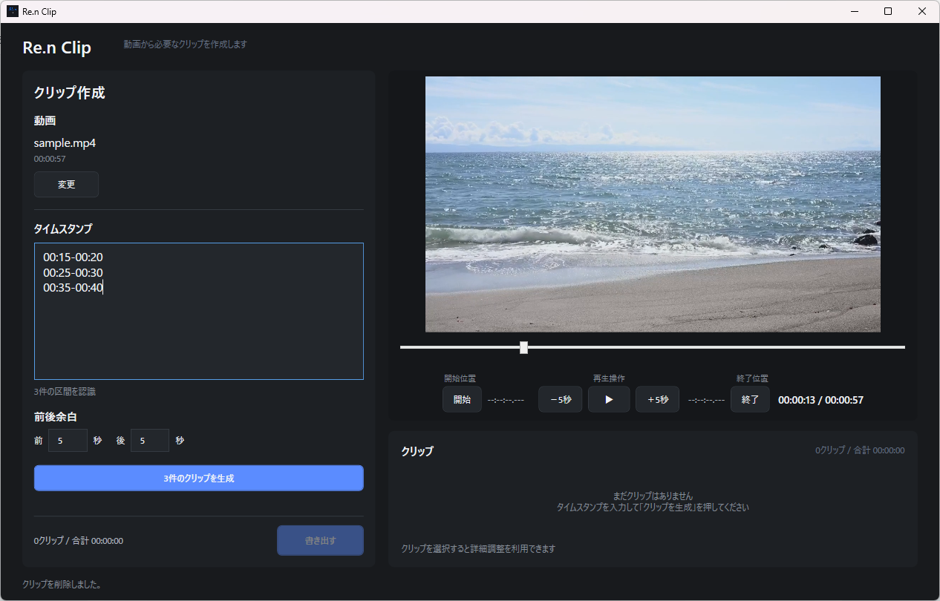Viewport: 940px width, 601px height.
Task: Maximize the Re.n Clip window
Action: point(888,11)
